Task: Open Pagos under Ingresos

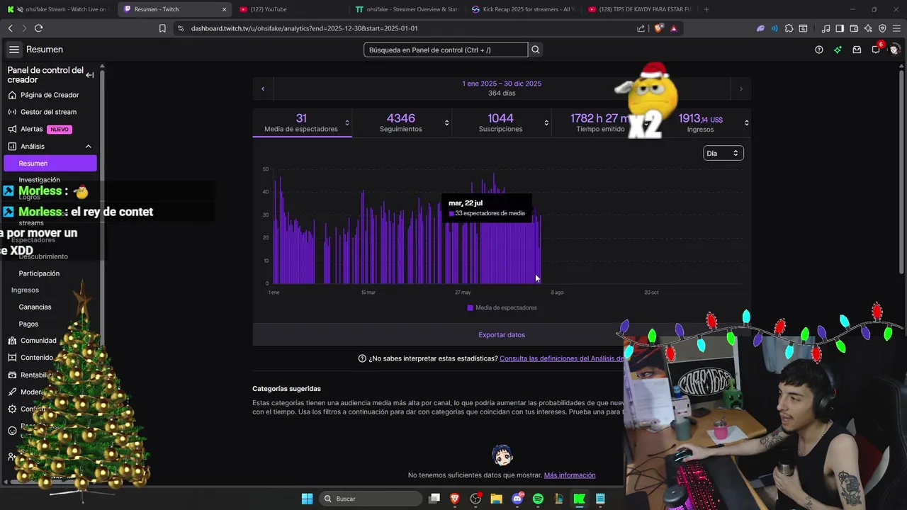Action: pos(28,324)
